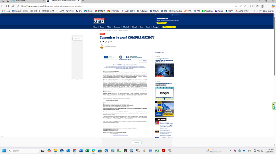This screenshot has height=154, width=276.
Task: Open Tehnologie news section
Action: click(x=126, y=27)
